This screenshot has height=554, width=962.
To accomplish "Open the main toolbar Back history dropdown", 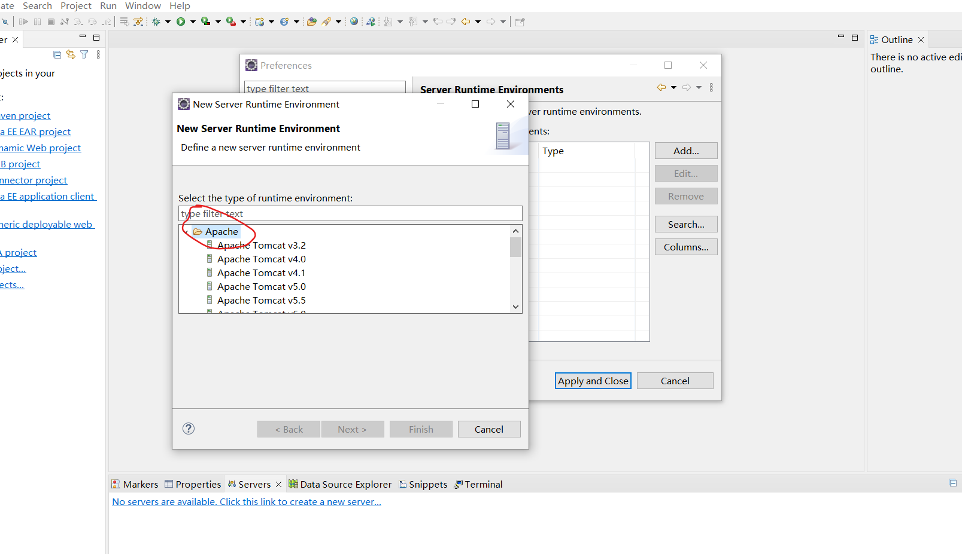I will 478,22.
